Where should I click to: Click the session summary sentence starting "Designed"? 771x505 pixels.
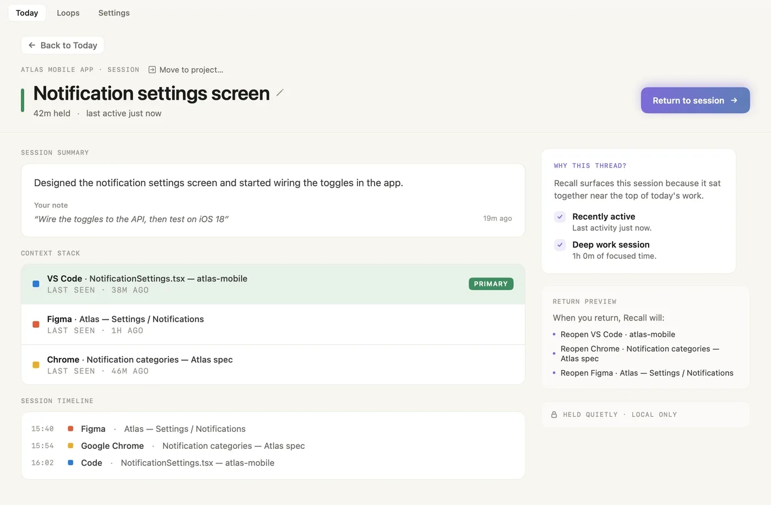coord(219,183)
